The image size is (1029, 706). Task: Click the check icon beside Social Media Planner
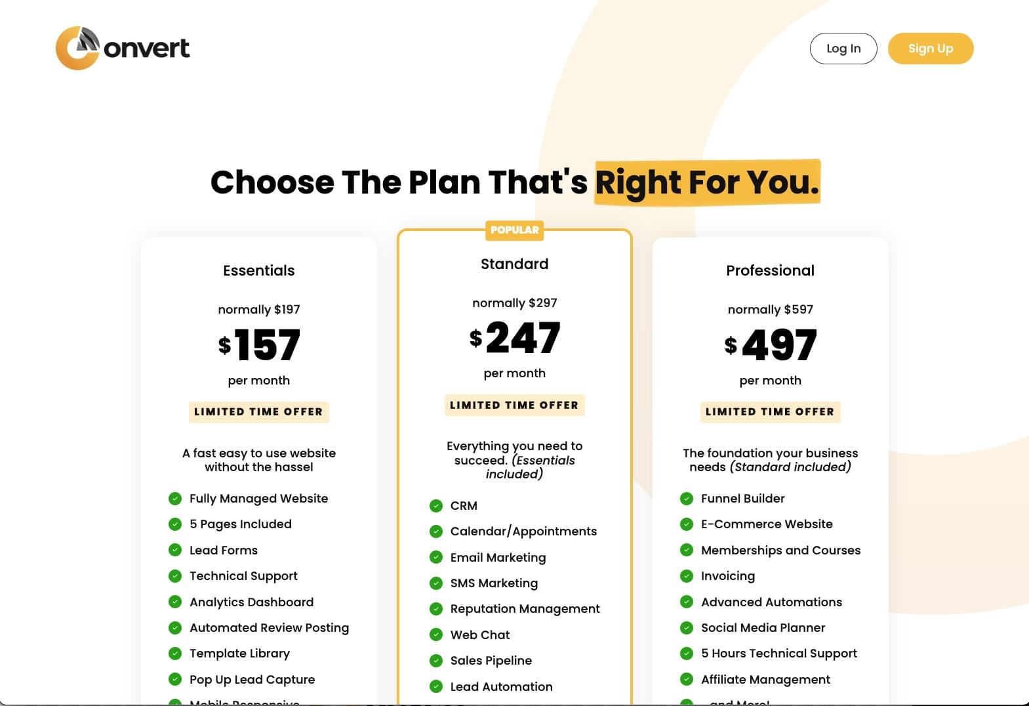(x=687, y=628)
